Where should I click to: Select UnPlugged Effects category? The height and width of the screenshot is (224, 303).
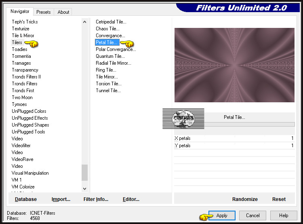30,118
